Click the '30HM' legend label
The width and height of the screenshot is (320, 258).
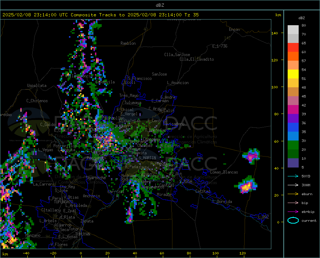pos(306,185)
